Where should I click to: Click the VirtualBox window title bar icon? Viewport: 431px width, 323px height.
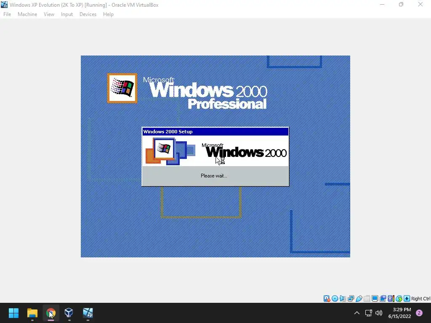(4, 5)
